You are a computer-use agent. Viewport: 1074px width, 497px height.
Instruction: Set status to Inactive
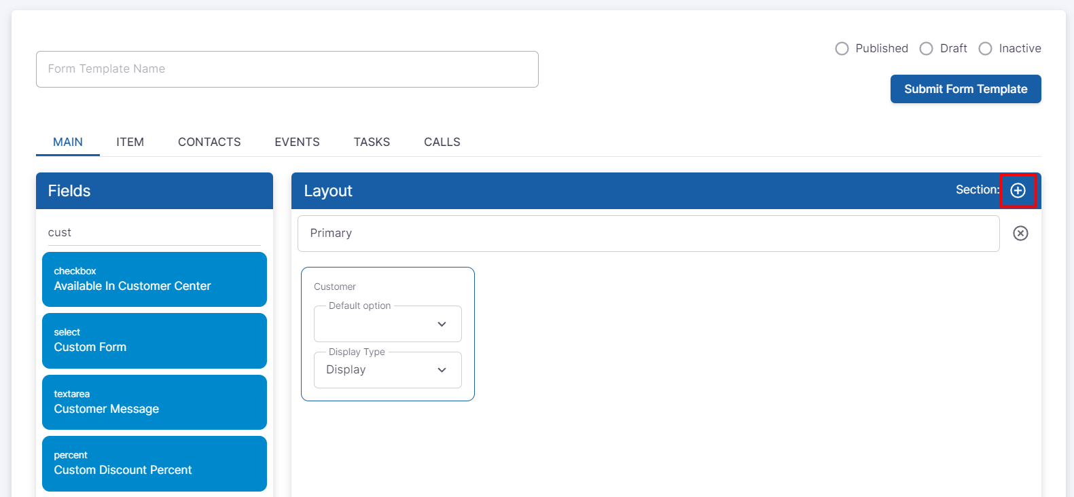coord(985,49)
